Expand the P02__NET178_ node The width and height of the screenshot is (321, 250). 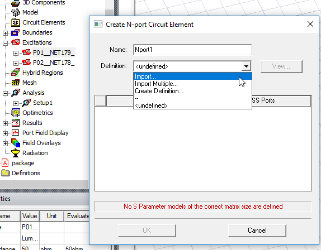[x=16, y=63]
